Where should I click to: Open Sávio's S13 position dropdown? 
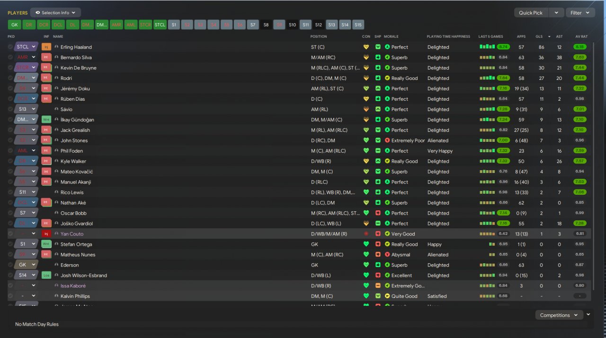(x=26, y=110)
